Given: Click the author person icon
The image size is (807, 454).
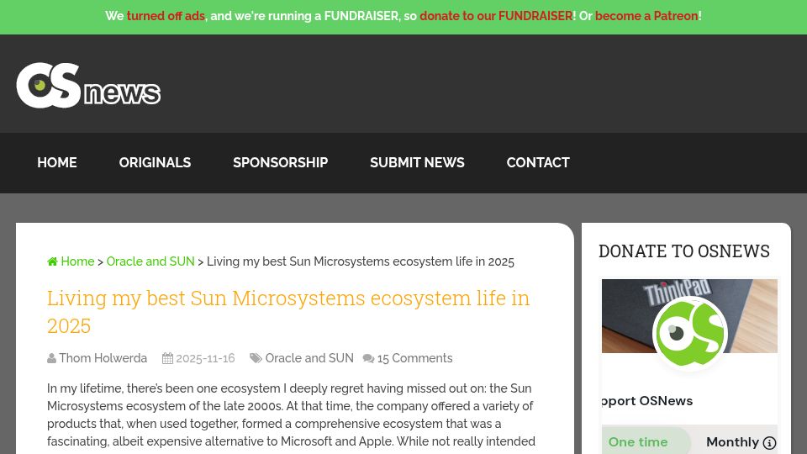Looking at the screenshot, I should pyautogui.click(x=51, y=358).
